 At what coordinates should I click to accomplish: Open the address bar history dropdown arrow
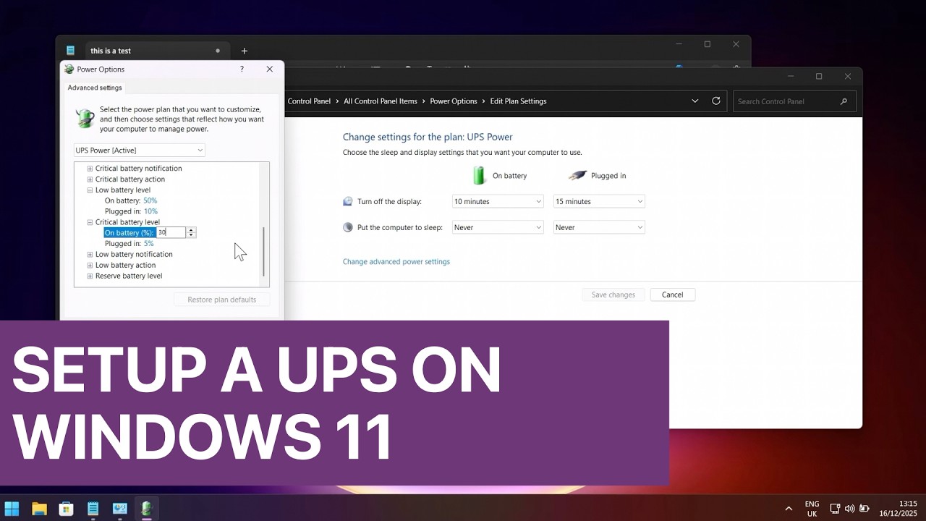pyautogui.click(x=694, y=101)
